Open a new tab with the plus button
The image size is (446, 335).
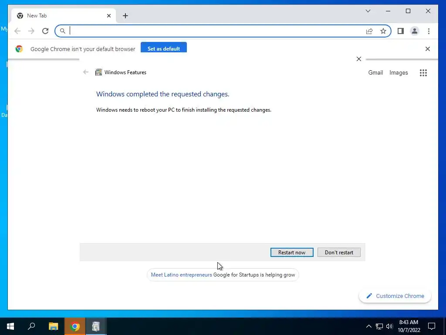pyautogui.click(x=125, y=16)
